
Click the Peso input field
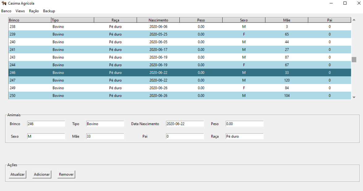click(x=244, y=124)
